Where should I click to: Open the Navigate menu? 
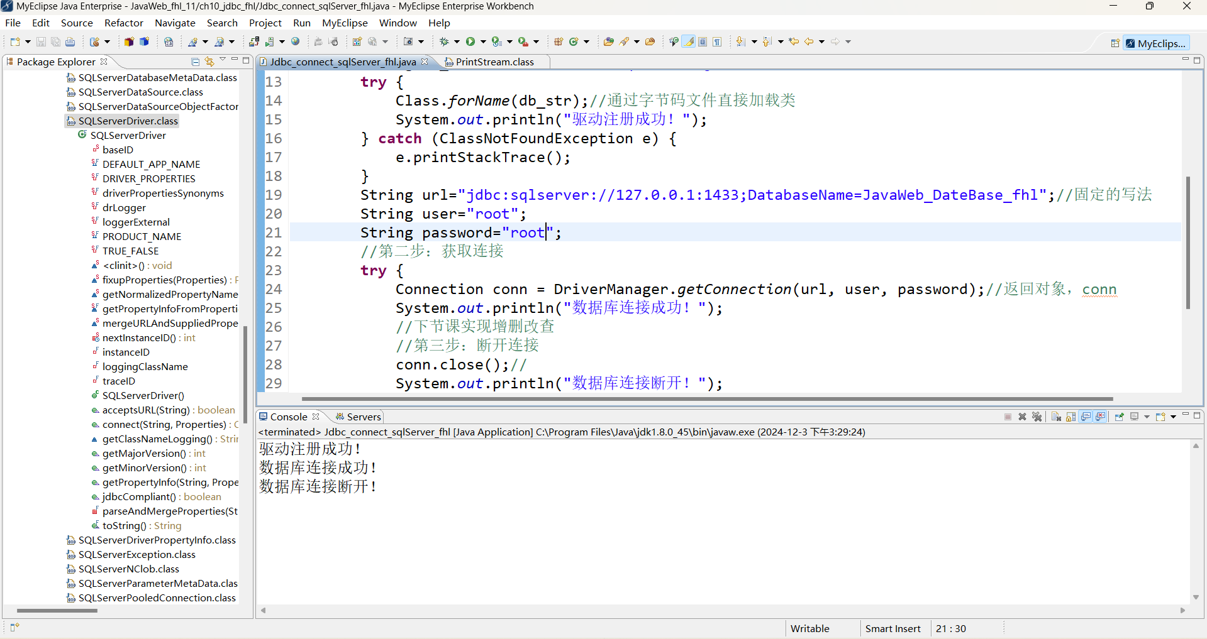175,23
